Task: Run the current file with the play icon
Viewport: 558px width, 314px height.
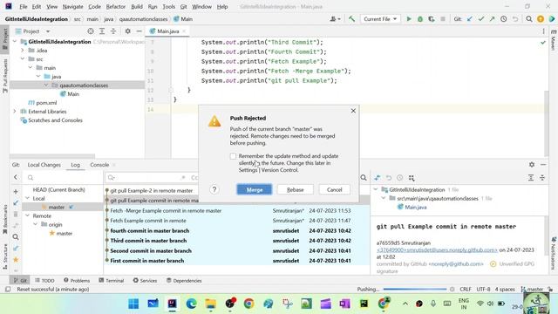Action: pyautogui.click(x=409, y=19)
